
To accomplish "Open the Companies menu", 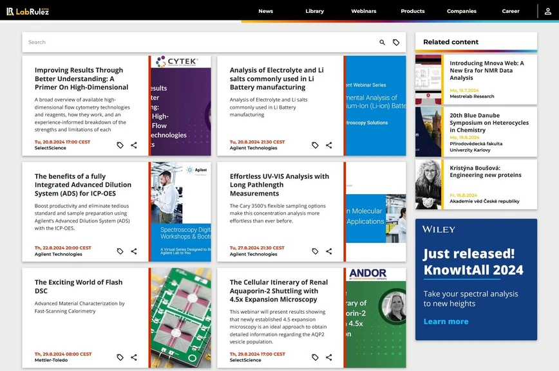I will [462, 11].
